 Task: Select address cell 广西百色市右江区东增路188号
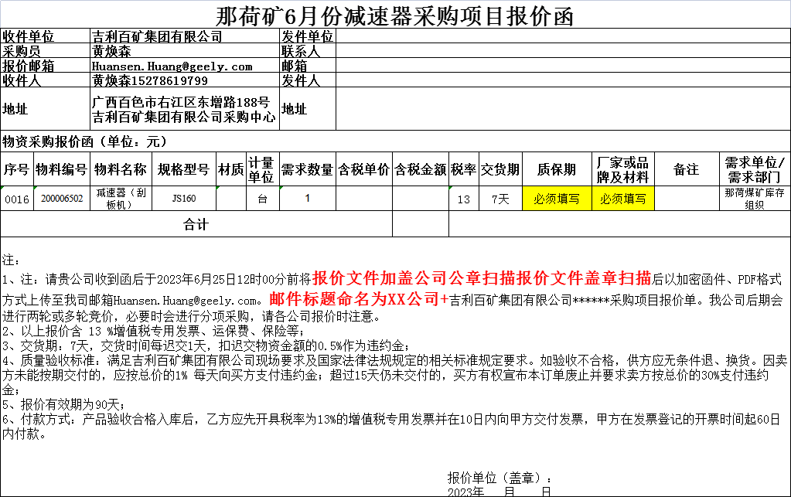click(x=184, y=109)
